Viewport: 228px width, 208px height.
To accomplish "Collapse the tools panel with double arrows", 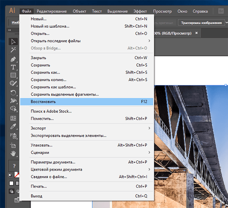I will pyautogui.click(x=9, y=30).
